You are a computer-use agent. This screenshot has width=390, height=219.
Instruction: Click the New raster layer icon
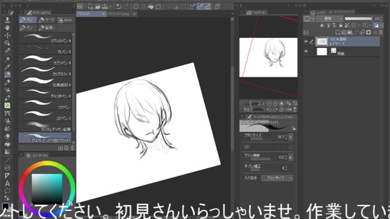point(338,32)
